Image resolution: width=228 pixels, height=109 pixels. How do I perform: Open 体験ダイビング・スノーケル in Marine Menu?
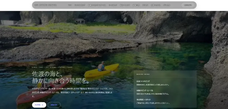pos(145,91)
